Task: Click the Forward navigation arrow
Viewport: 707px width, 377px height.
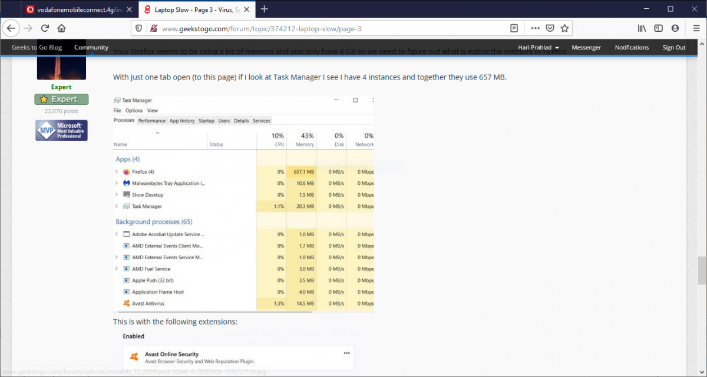Action: point(28,28)
